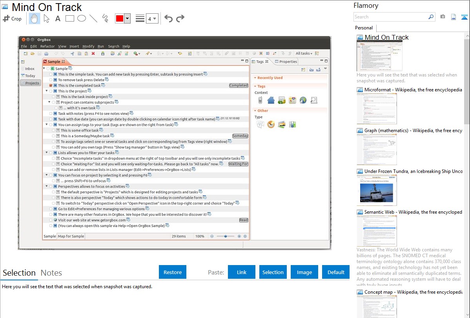Click the Paste Link button
The image size is (470, 318).
pyautogui.click(x=242, y=272)
